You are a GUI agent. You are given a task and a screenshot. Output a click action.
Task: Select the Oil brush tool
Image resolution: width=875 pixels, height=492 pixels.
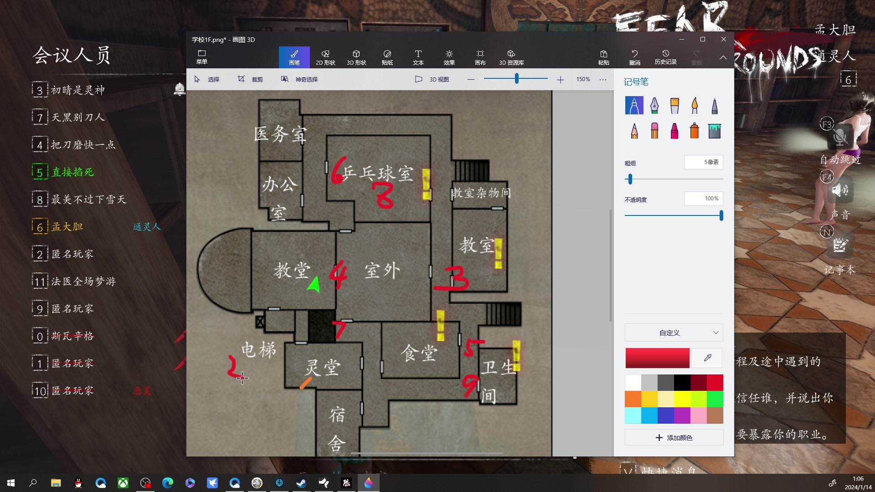(x=674, y=106)
